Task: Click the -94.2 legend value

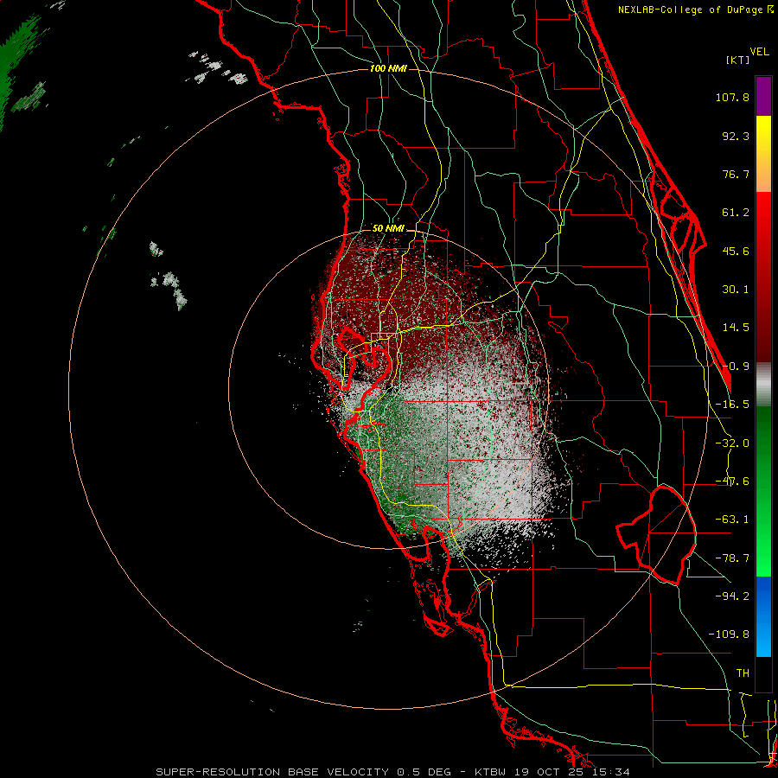Action: click(x=732, y=596)
